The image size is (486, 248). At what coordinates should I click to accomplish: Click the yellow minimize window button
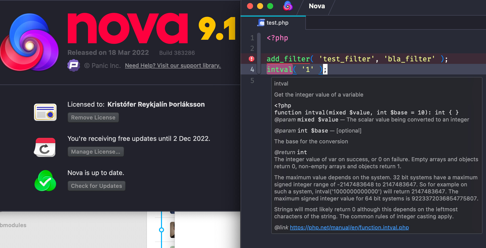pos(260,6)
